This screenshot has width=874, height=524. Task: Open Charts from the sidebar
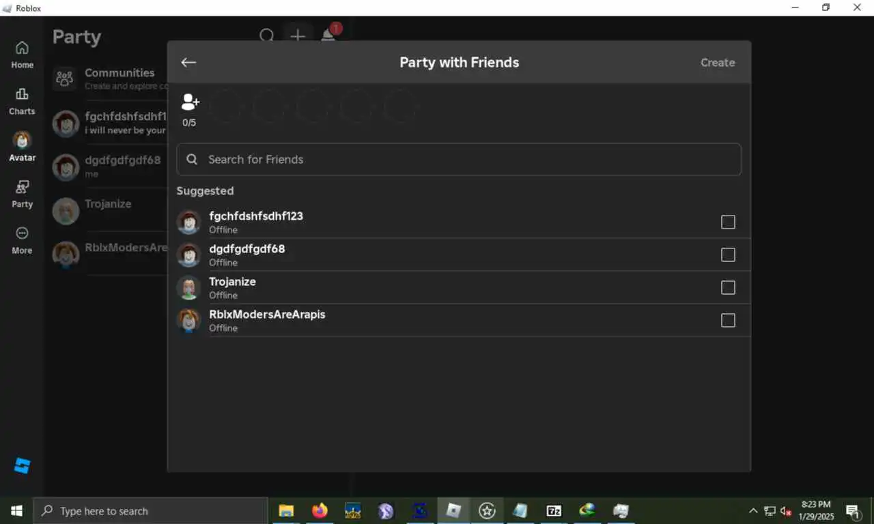coord(22,101)
